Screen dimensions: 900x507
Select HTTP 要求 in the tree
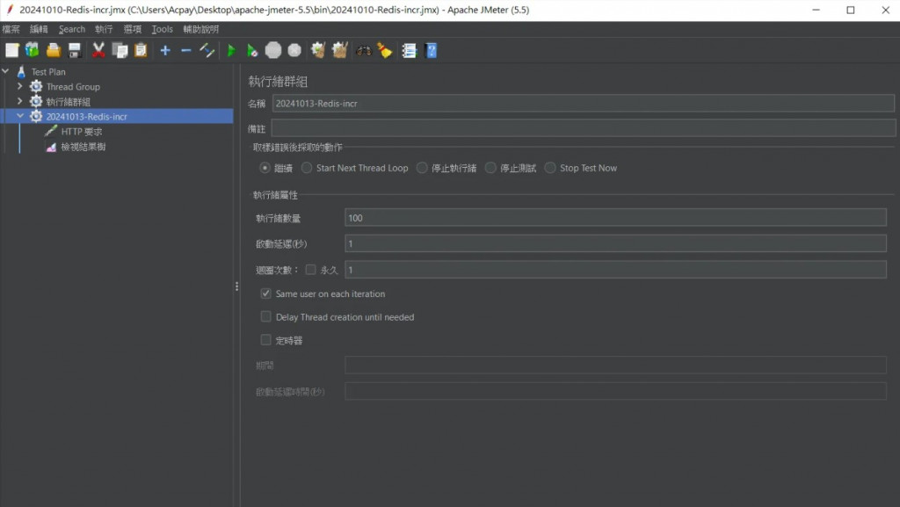click(x=82, y=131)
